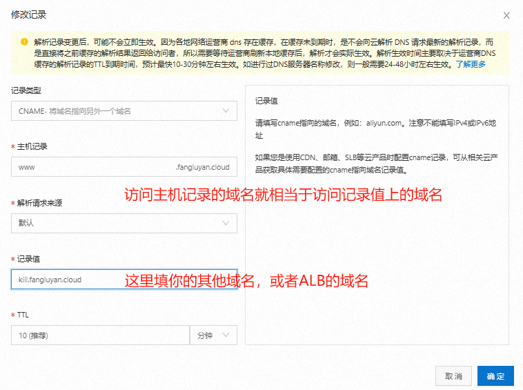Expand the 记录类型 chevron arrow

226,110
